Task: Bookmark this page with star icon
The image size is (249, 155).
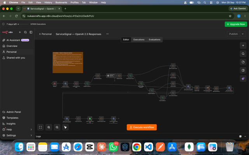Action: click(x=230, y=16)
